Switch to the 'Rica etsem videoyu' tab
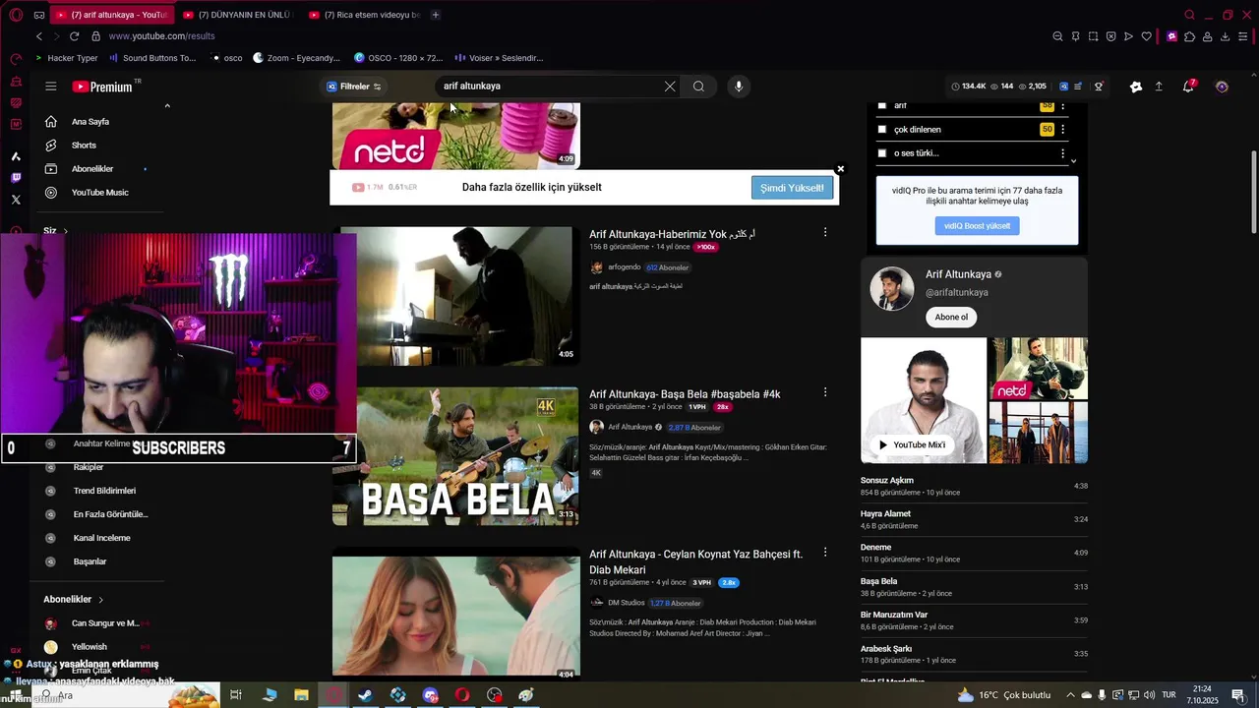The image size is (1259, 708). pyautogui.click(x=364, y=15)
